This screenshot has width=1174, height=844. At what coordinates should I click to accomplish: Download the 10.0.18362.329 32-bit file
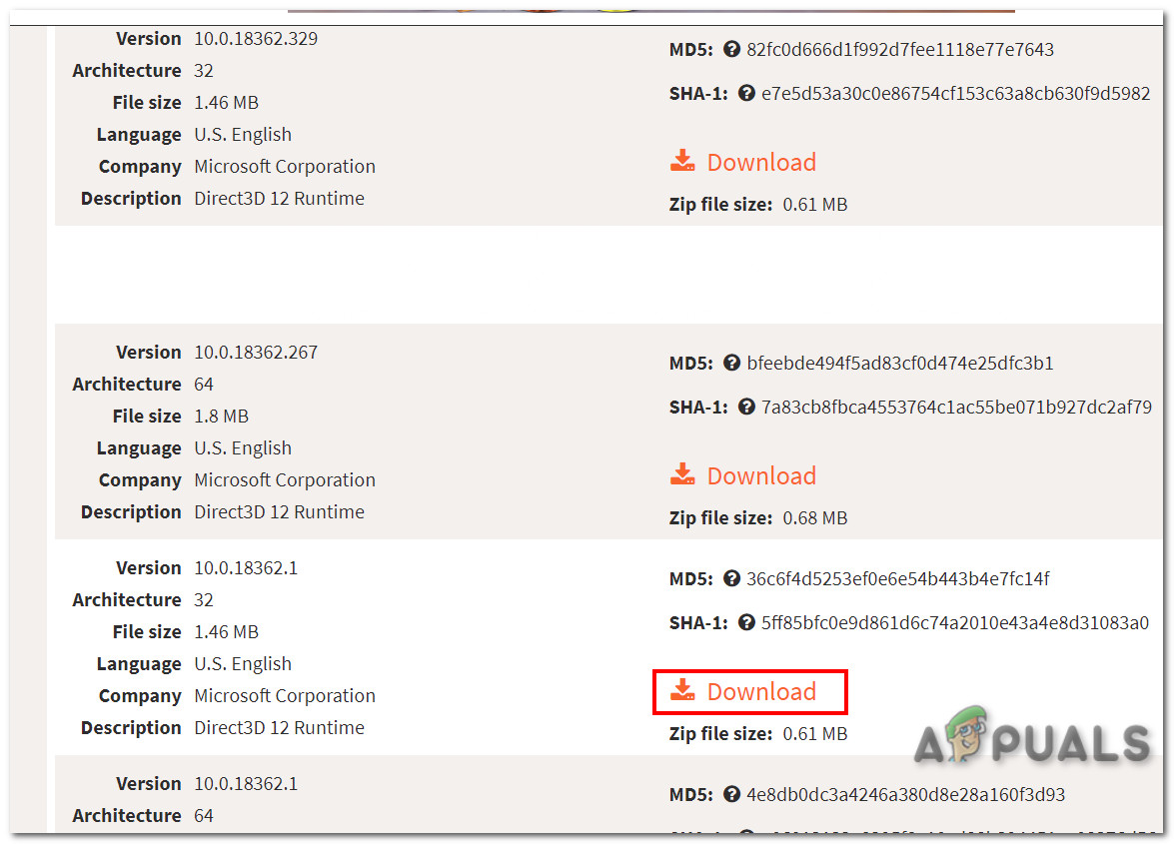click(x=742, y=162)
